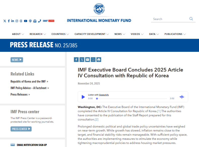Screen dimensions: 199x147
Task: Click the audio progress slider track
Action: pos(131,99)
